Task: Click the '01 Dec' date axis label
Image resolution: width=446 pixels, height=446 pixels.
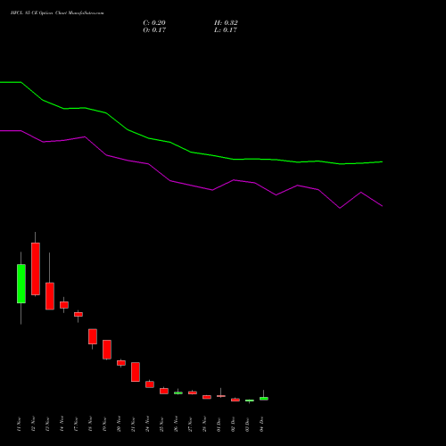Action: tap(219, 425)
